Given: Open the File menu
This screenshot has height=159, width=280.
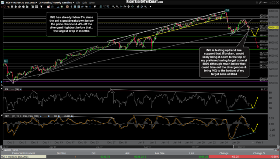Looking at the screenshot, I should coord(78,3).
